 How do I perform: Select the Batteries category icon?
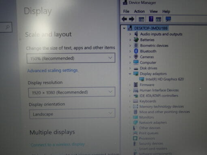tap(136, 40)
